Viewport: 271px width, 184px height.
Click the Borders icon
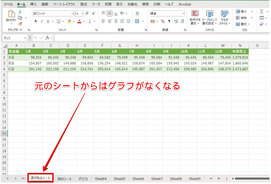(x=59, y=21)
